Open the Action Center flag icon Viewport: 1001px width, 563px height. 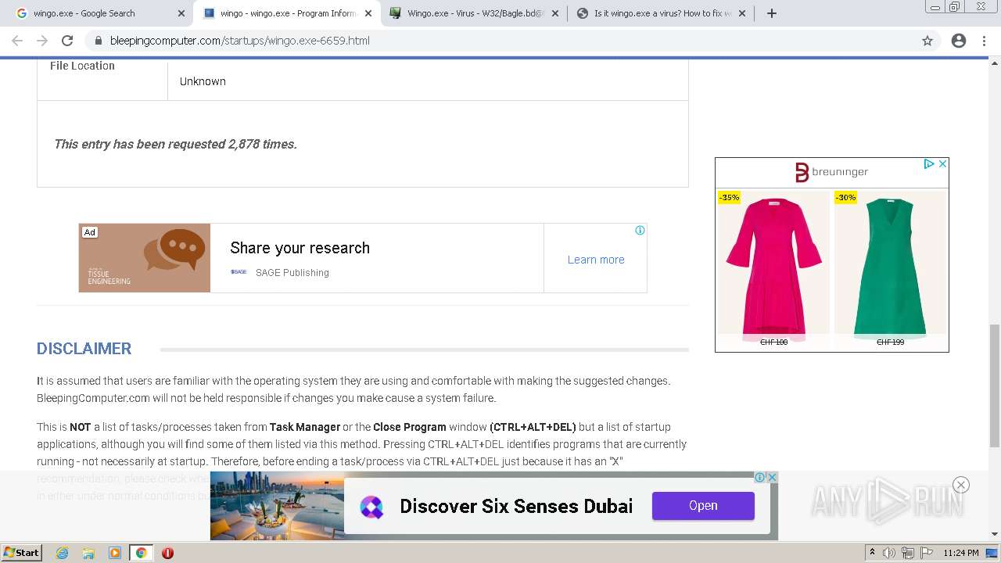click(926, 553)
